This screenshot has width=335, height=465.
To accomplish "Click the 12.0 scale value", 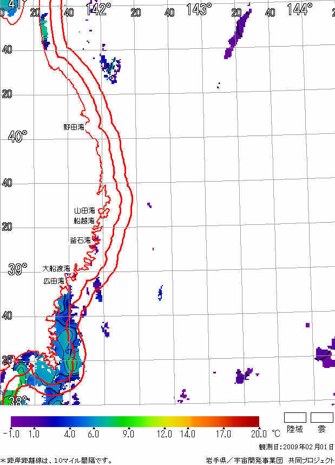I will (x=165, y=434).
